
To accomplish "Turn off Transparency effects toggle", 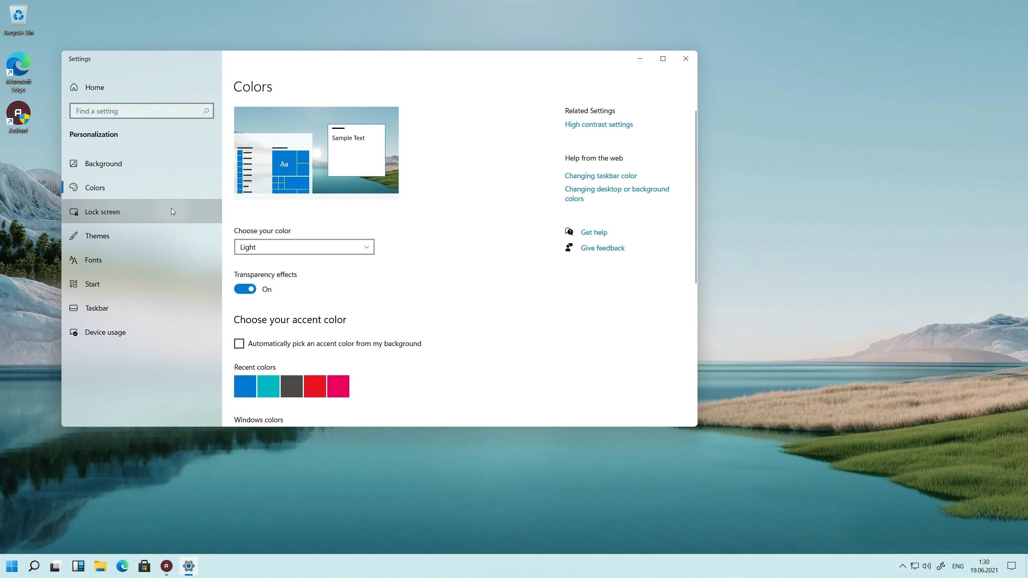I will 245,289.
